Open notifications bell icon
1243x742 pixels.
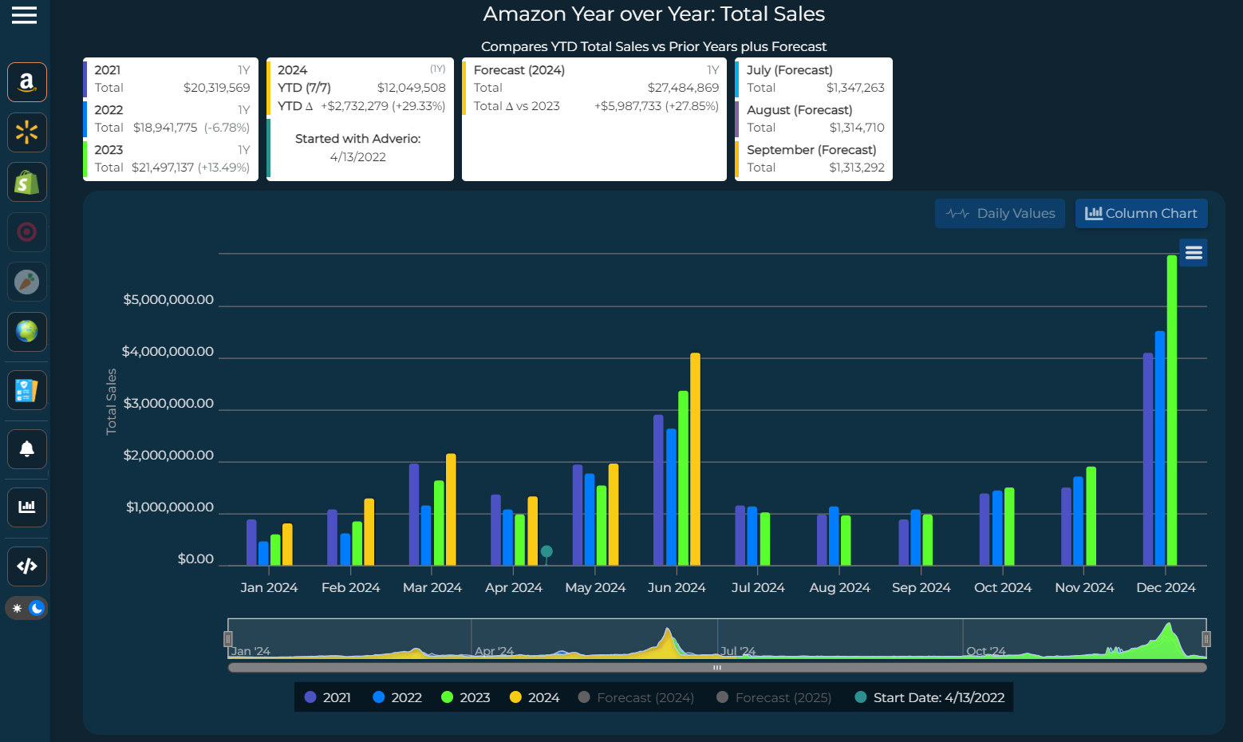pyautogui.click(x=27, y=449)
